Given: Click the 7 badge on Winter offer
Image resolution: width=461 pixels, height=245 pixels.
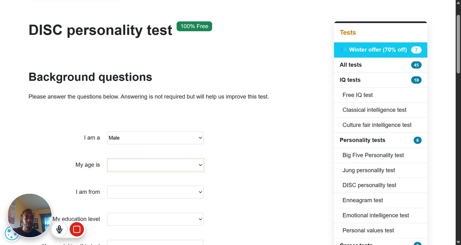Looking at the screenshot, I should coord(416,50).
